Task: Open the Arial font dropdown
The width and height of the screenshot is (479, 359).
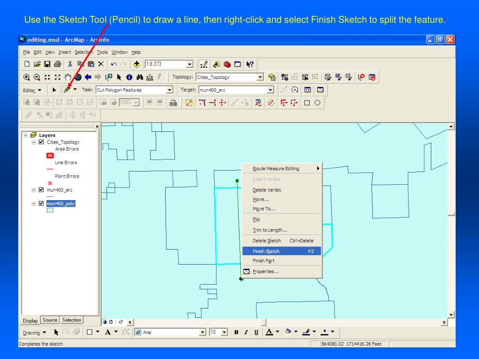Action: point(203,332)
